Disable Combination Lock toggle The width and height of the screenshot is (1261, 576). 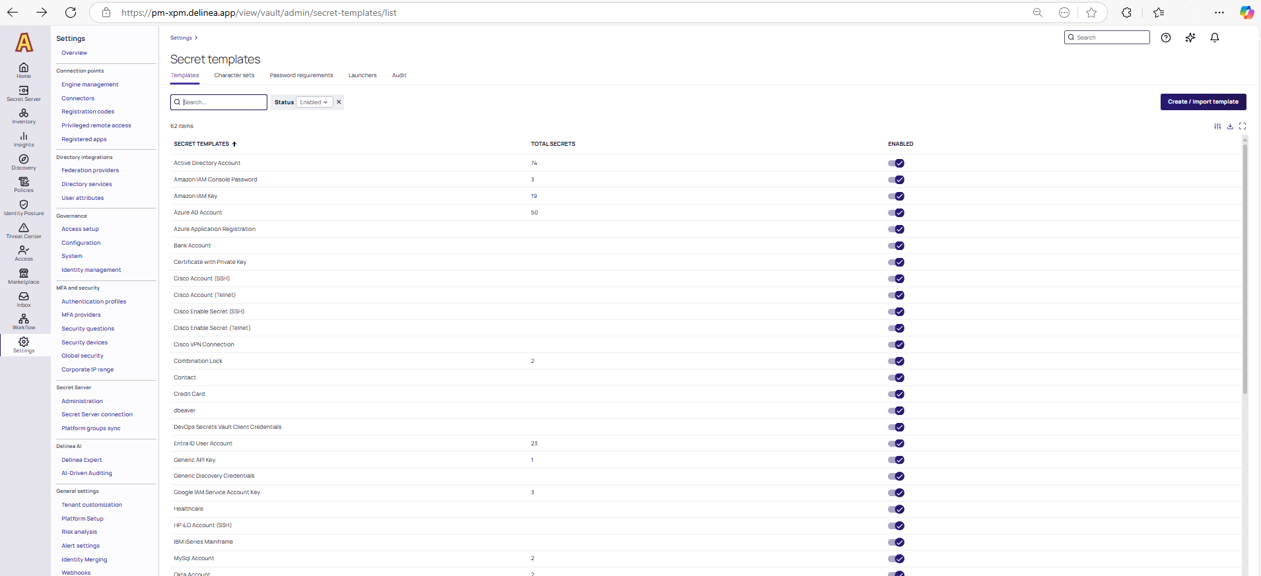[896, 361]
